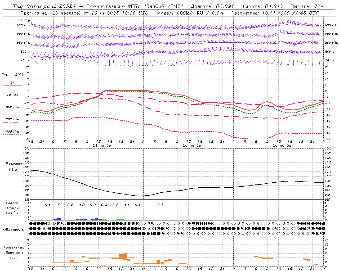Select the Тем-ра(°C) temperature axis label
The height and width of the screenshot is (271, 339).
tap(12, 75)
